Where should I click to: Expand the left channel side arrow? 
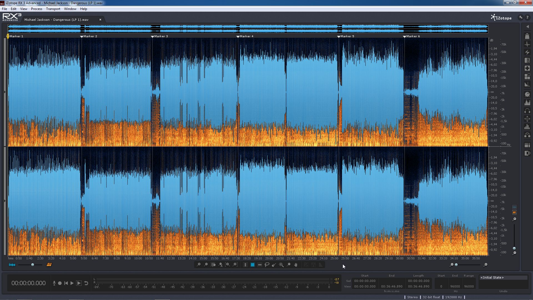coord(4,92)
